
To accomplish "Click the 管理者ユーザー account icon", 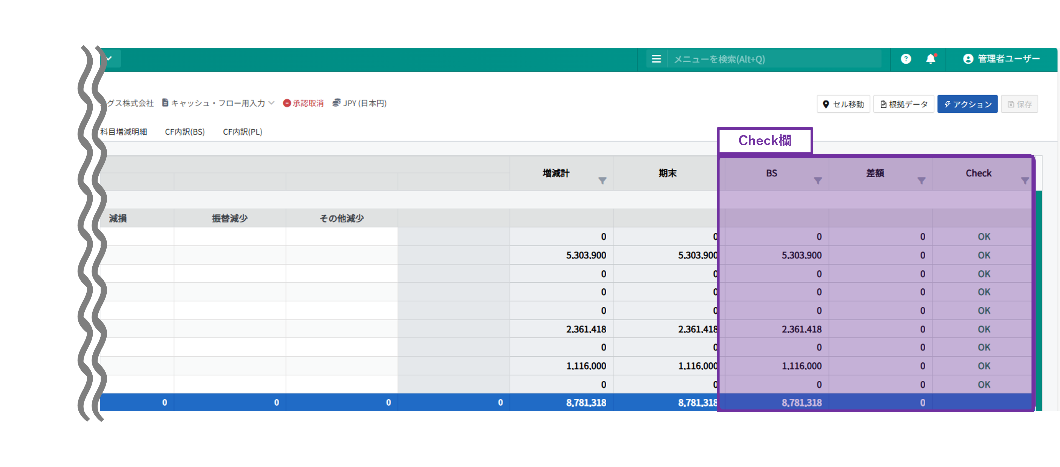I will (x=968, y=59).
